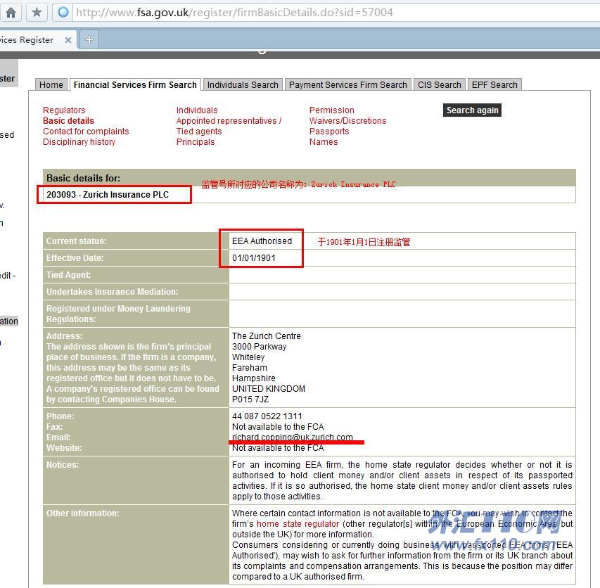Click the URL address field
Image resolution: width=600 pixels, height=588 pixels.
[337, 13]
